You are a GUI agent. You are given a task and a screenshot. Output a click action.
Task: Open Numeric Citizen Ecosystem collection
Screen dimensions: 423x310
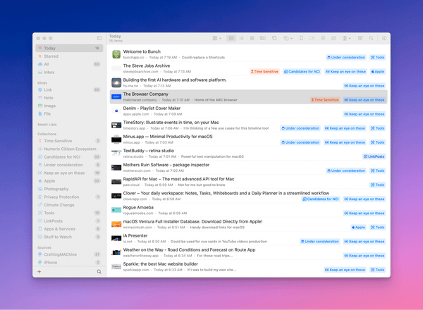pyautogui.click(x=69, y=149)
